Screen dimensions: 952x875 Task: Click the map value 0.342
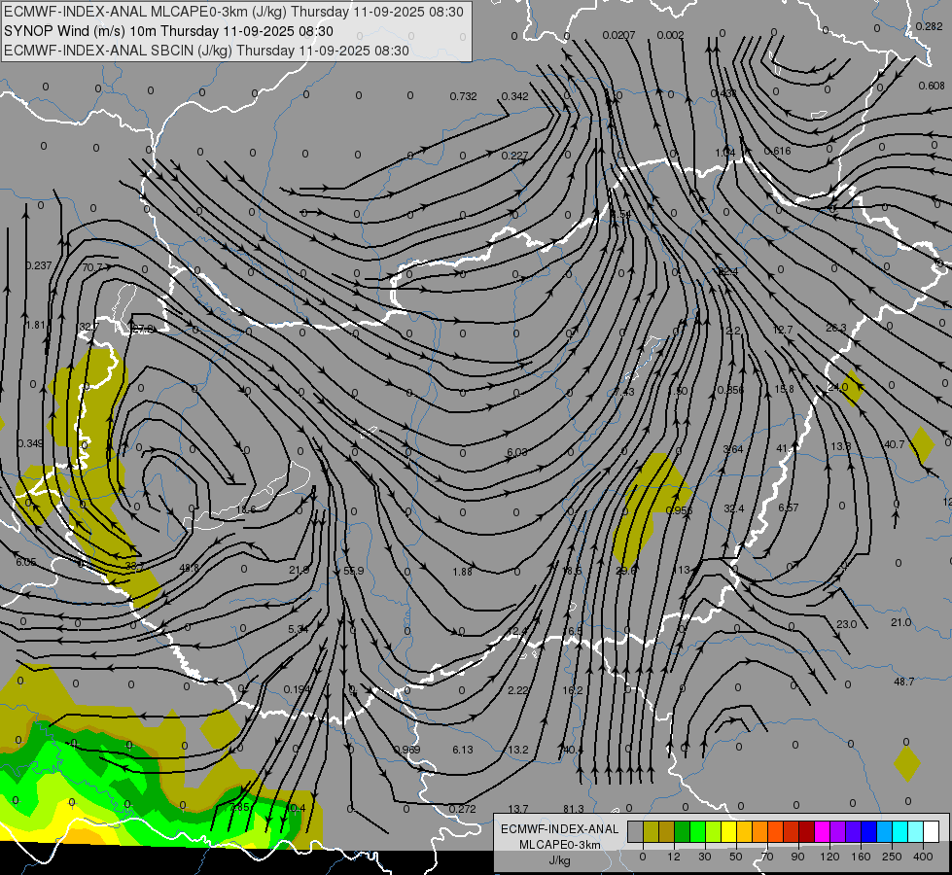click(x=514, y=96)
